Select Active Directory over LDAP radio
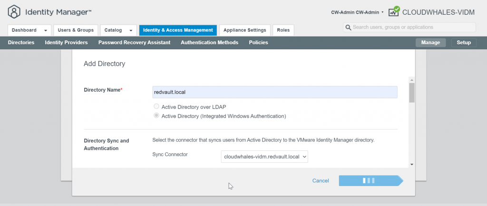This screenshot has height=206, width=487. [156, 107]
